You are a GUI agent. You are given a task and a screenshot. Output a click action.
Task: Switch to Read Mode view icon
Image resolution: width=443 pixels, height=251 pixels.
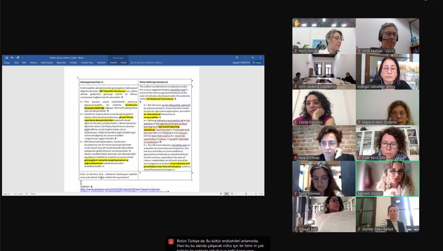[x=221, y=194]
